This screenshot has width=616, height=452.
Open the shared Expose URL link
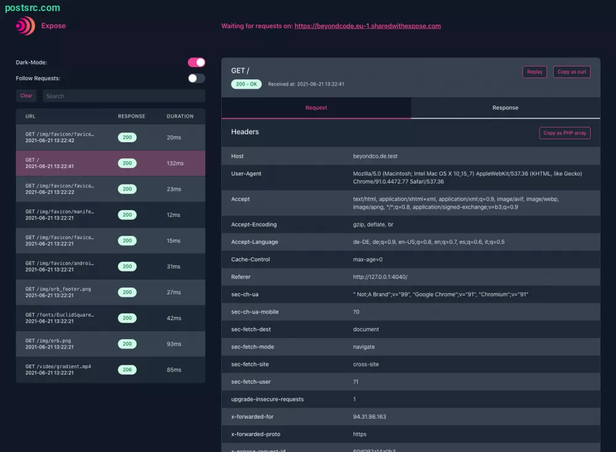pyautogui.click(x=368, y=26)
